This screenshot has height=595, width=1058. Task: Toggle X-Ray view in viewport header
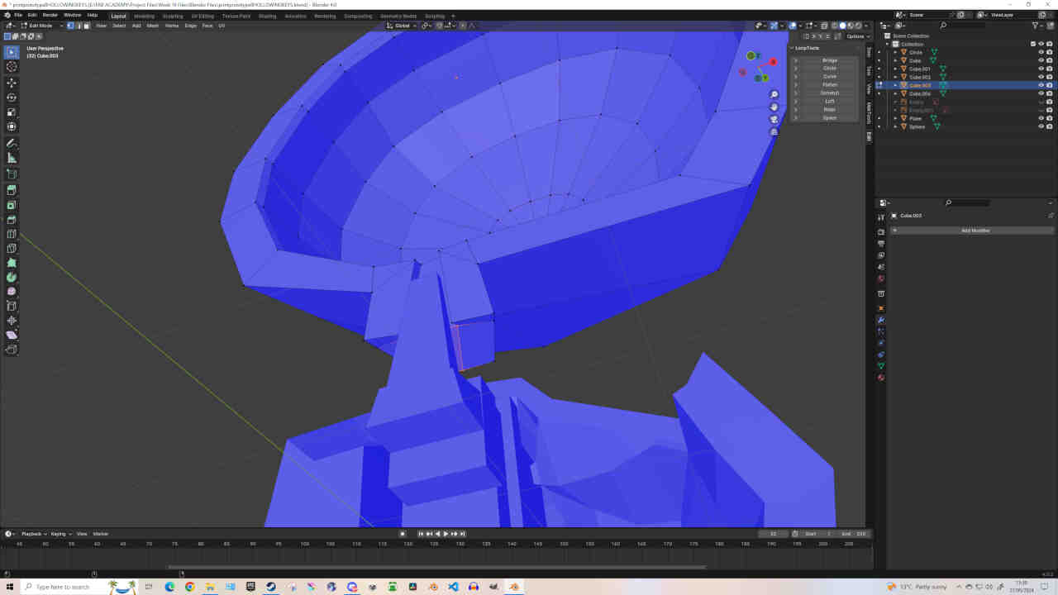[x=824, y=26]
